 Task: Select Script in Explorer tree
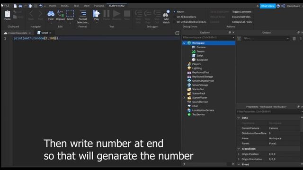pyautogui.click(x=200, y=56)
